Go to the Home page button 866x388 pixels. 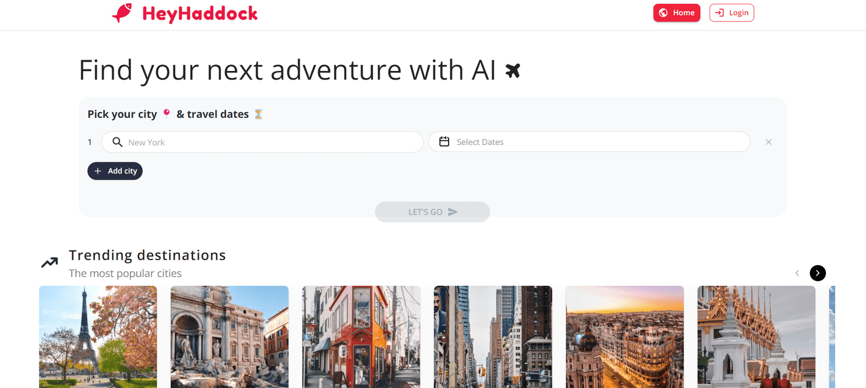(x=677, y=12)
